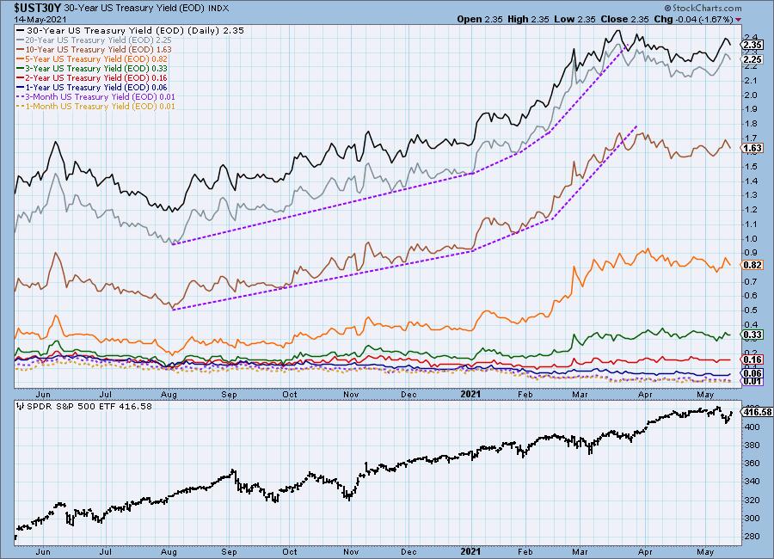The height and width of the screenshot is (559, 774).
Task: Click the Mar label under the yield chart
Action: pyautogui.click(x=580, y=395)
